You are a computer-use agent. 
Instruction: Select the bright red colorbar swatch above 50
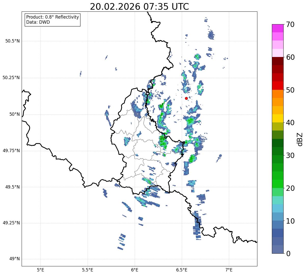[277, 86]
